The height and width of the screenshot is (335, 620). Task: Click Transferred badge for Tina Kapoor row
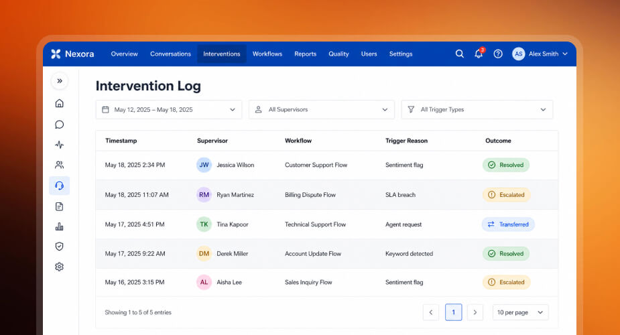coord(508,224)
